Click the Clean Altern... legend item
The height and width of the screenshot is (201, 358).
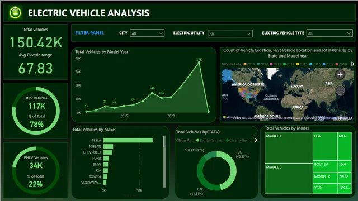coord(239,140)
